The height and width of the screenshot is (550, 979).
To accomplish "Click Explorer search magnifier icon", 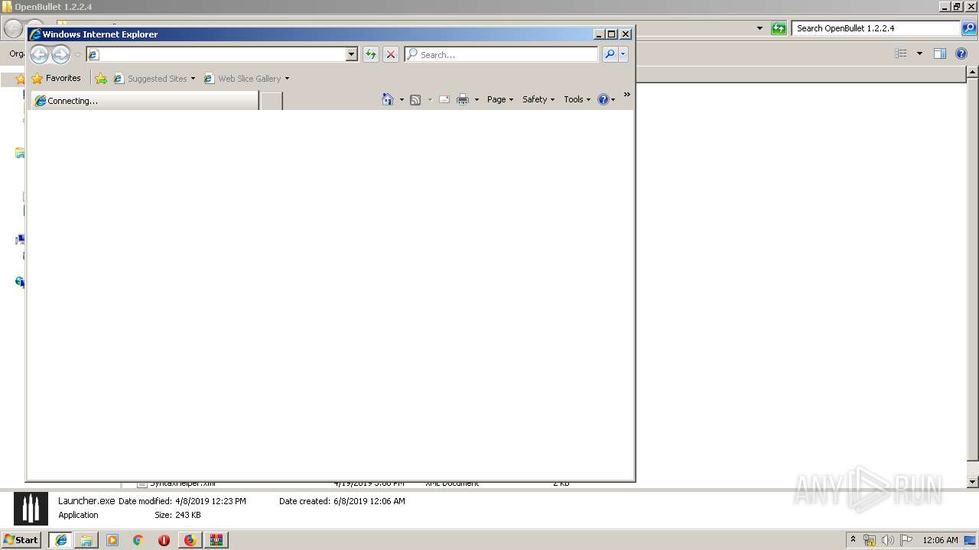I will 970,28.
